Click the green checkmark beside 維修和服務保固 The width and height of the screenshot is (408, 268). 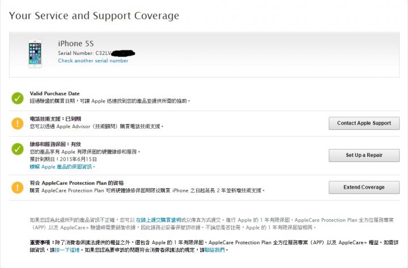point(18,149)
